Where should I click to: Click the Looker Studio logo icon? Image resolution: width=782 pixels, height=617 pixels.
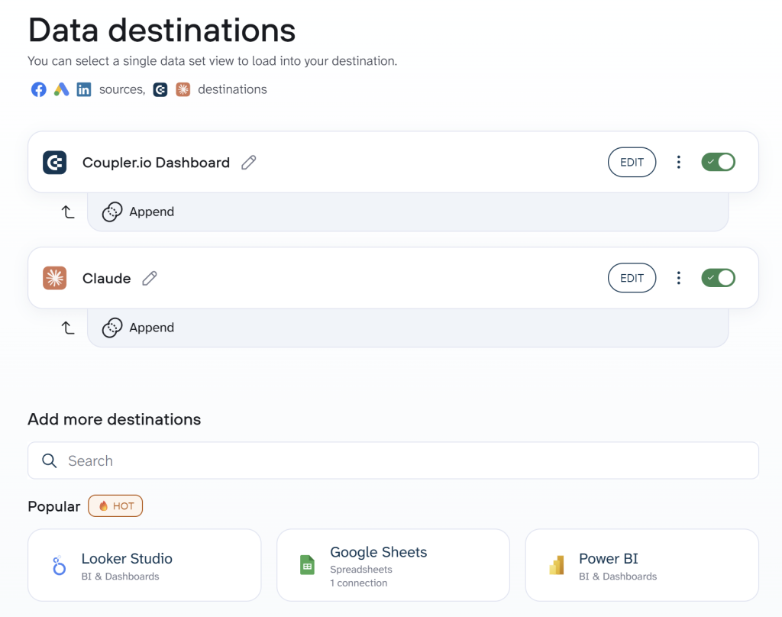point(60,566)
